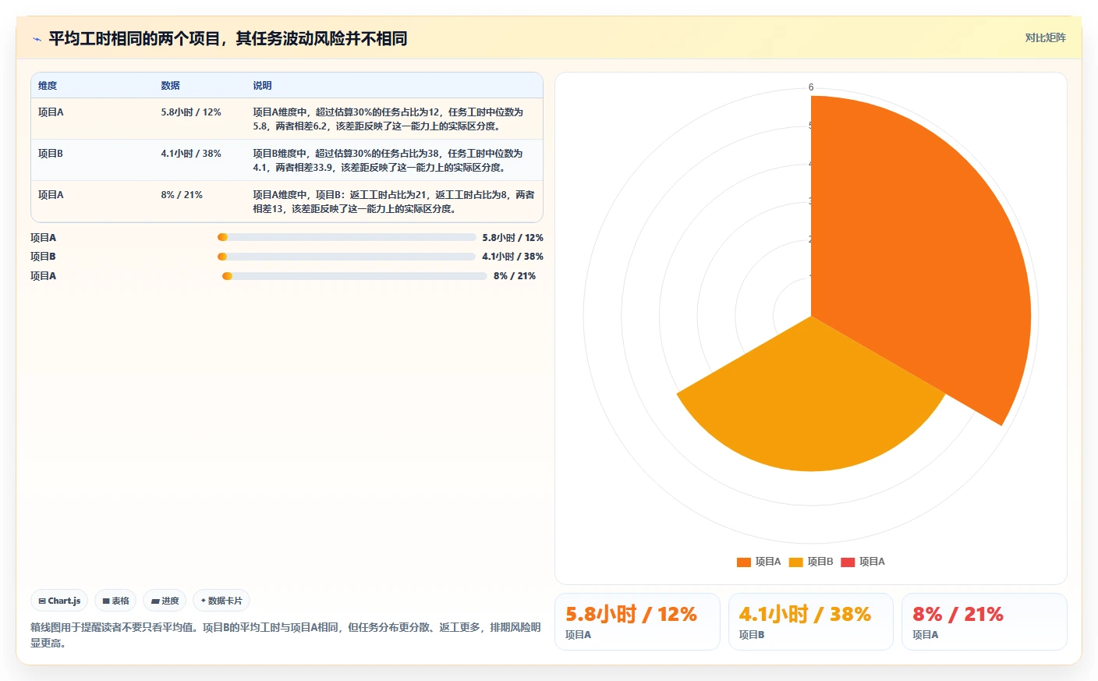Click the 8% / 21% progress bar
This screenshot has width=1098, height=681.
pyautogui.click(x=355, y=276)
